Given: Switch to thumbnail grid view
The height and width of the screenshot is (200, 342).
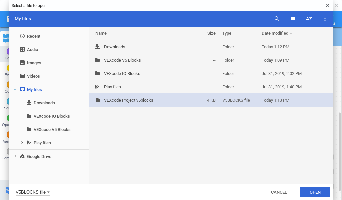Looking at the screenshot, I should (293, 19).
